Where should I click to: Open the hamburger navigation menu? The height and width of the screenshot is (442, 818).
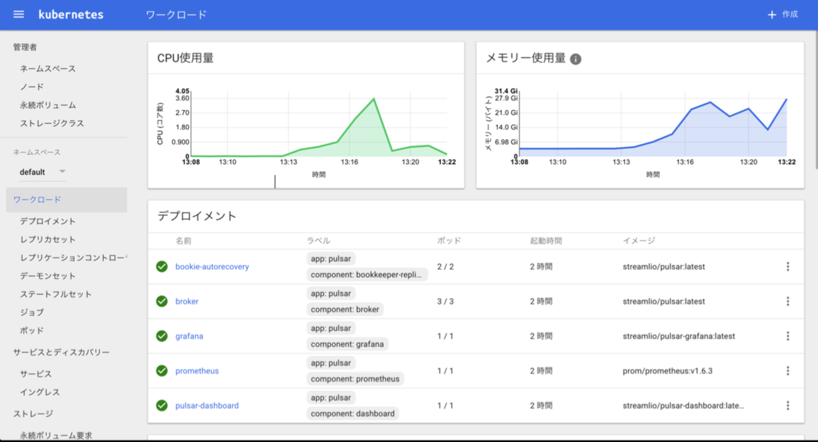click(x=18, y=14)
